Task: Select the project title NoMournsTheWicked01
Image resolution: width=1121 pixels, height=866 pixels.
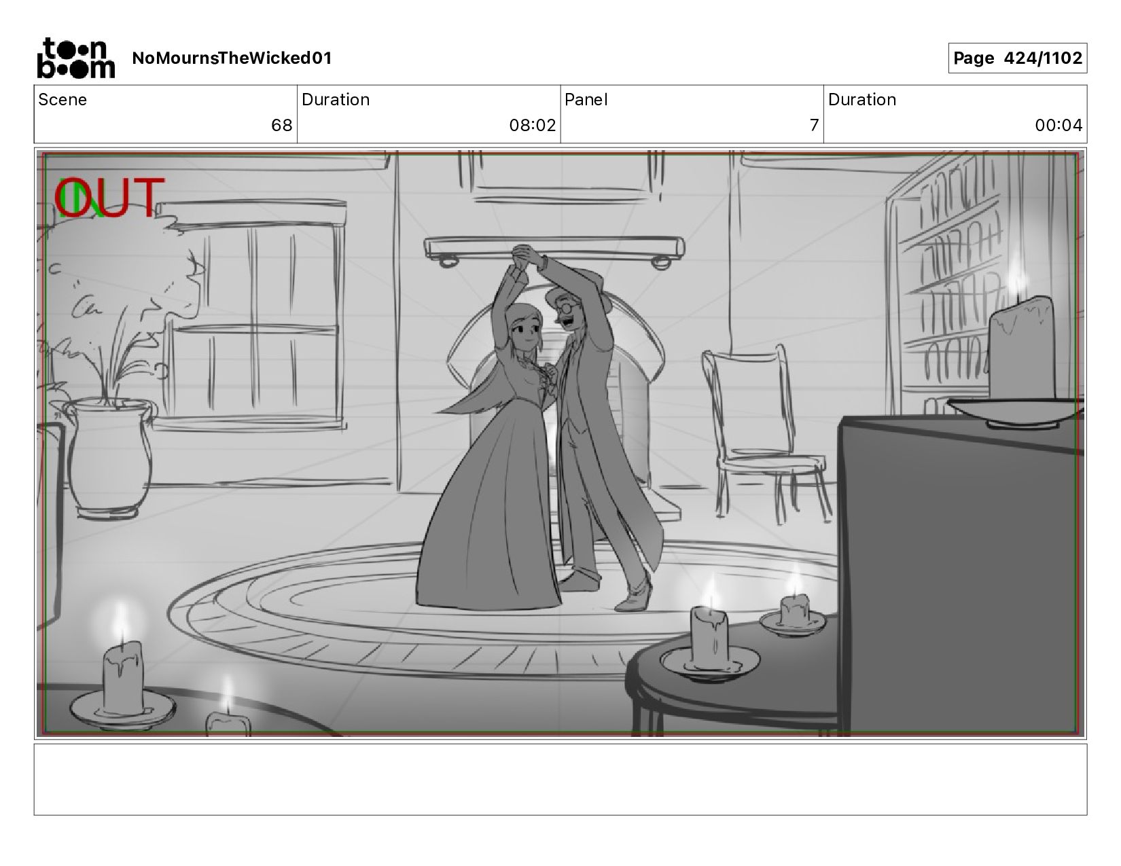Action: (x=232, y=58)
